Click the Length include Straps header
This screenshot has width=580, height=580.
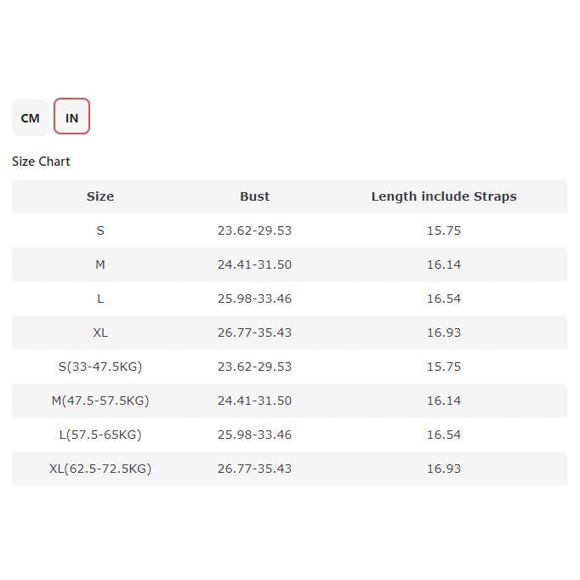(444, 196)
